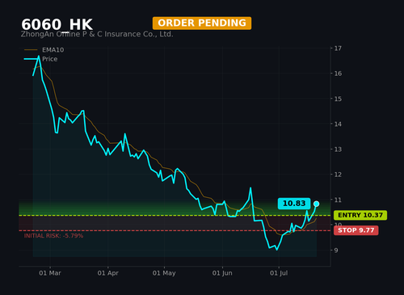Screen dimensions: 404x295
Task: Click the 01 Jun axis label
Action: coord(222,273)
